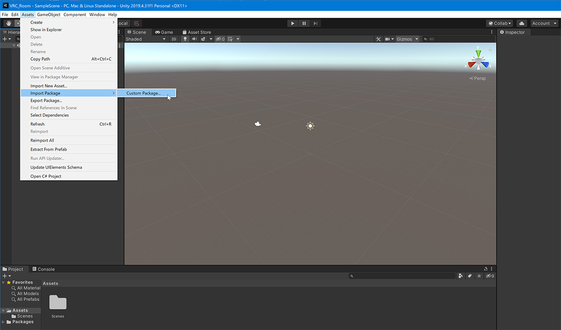The image size is (561, 330).
Task: Click Hierarchy panel plus create button
Action: [6, 39]
